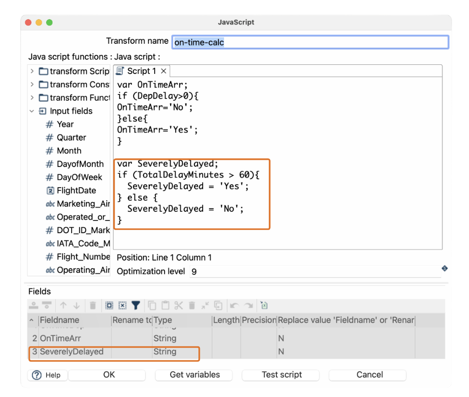469x397 pixels.
Task: Click the calendar icon next to FlightDate
Action: tap(50, 191)
